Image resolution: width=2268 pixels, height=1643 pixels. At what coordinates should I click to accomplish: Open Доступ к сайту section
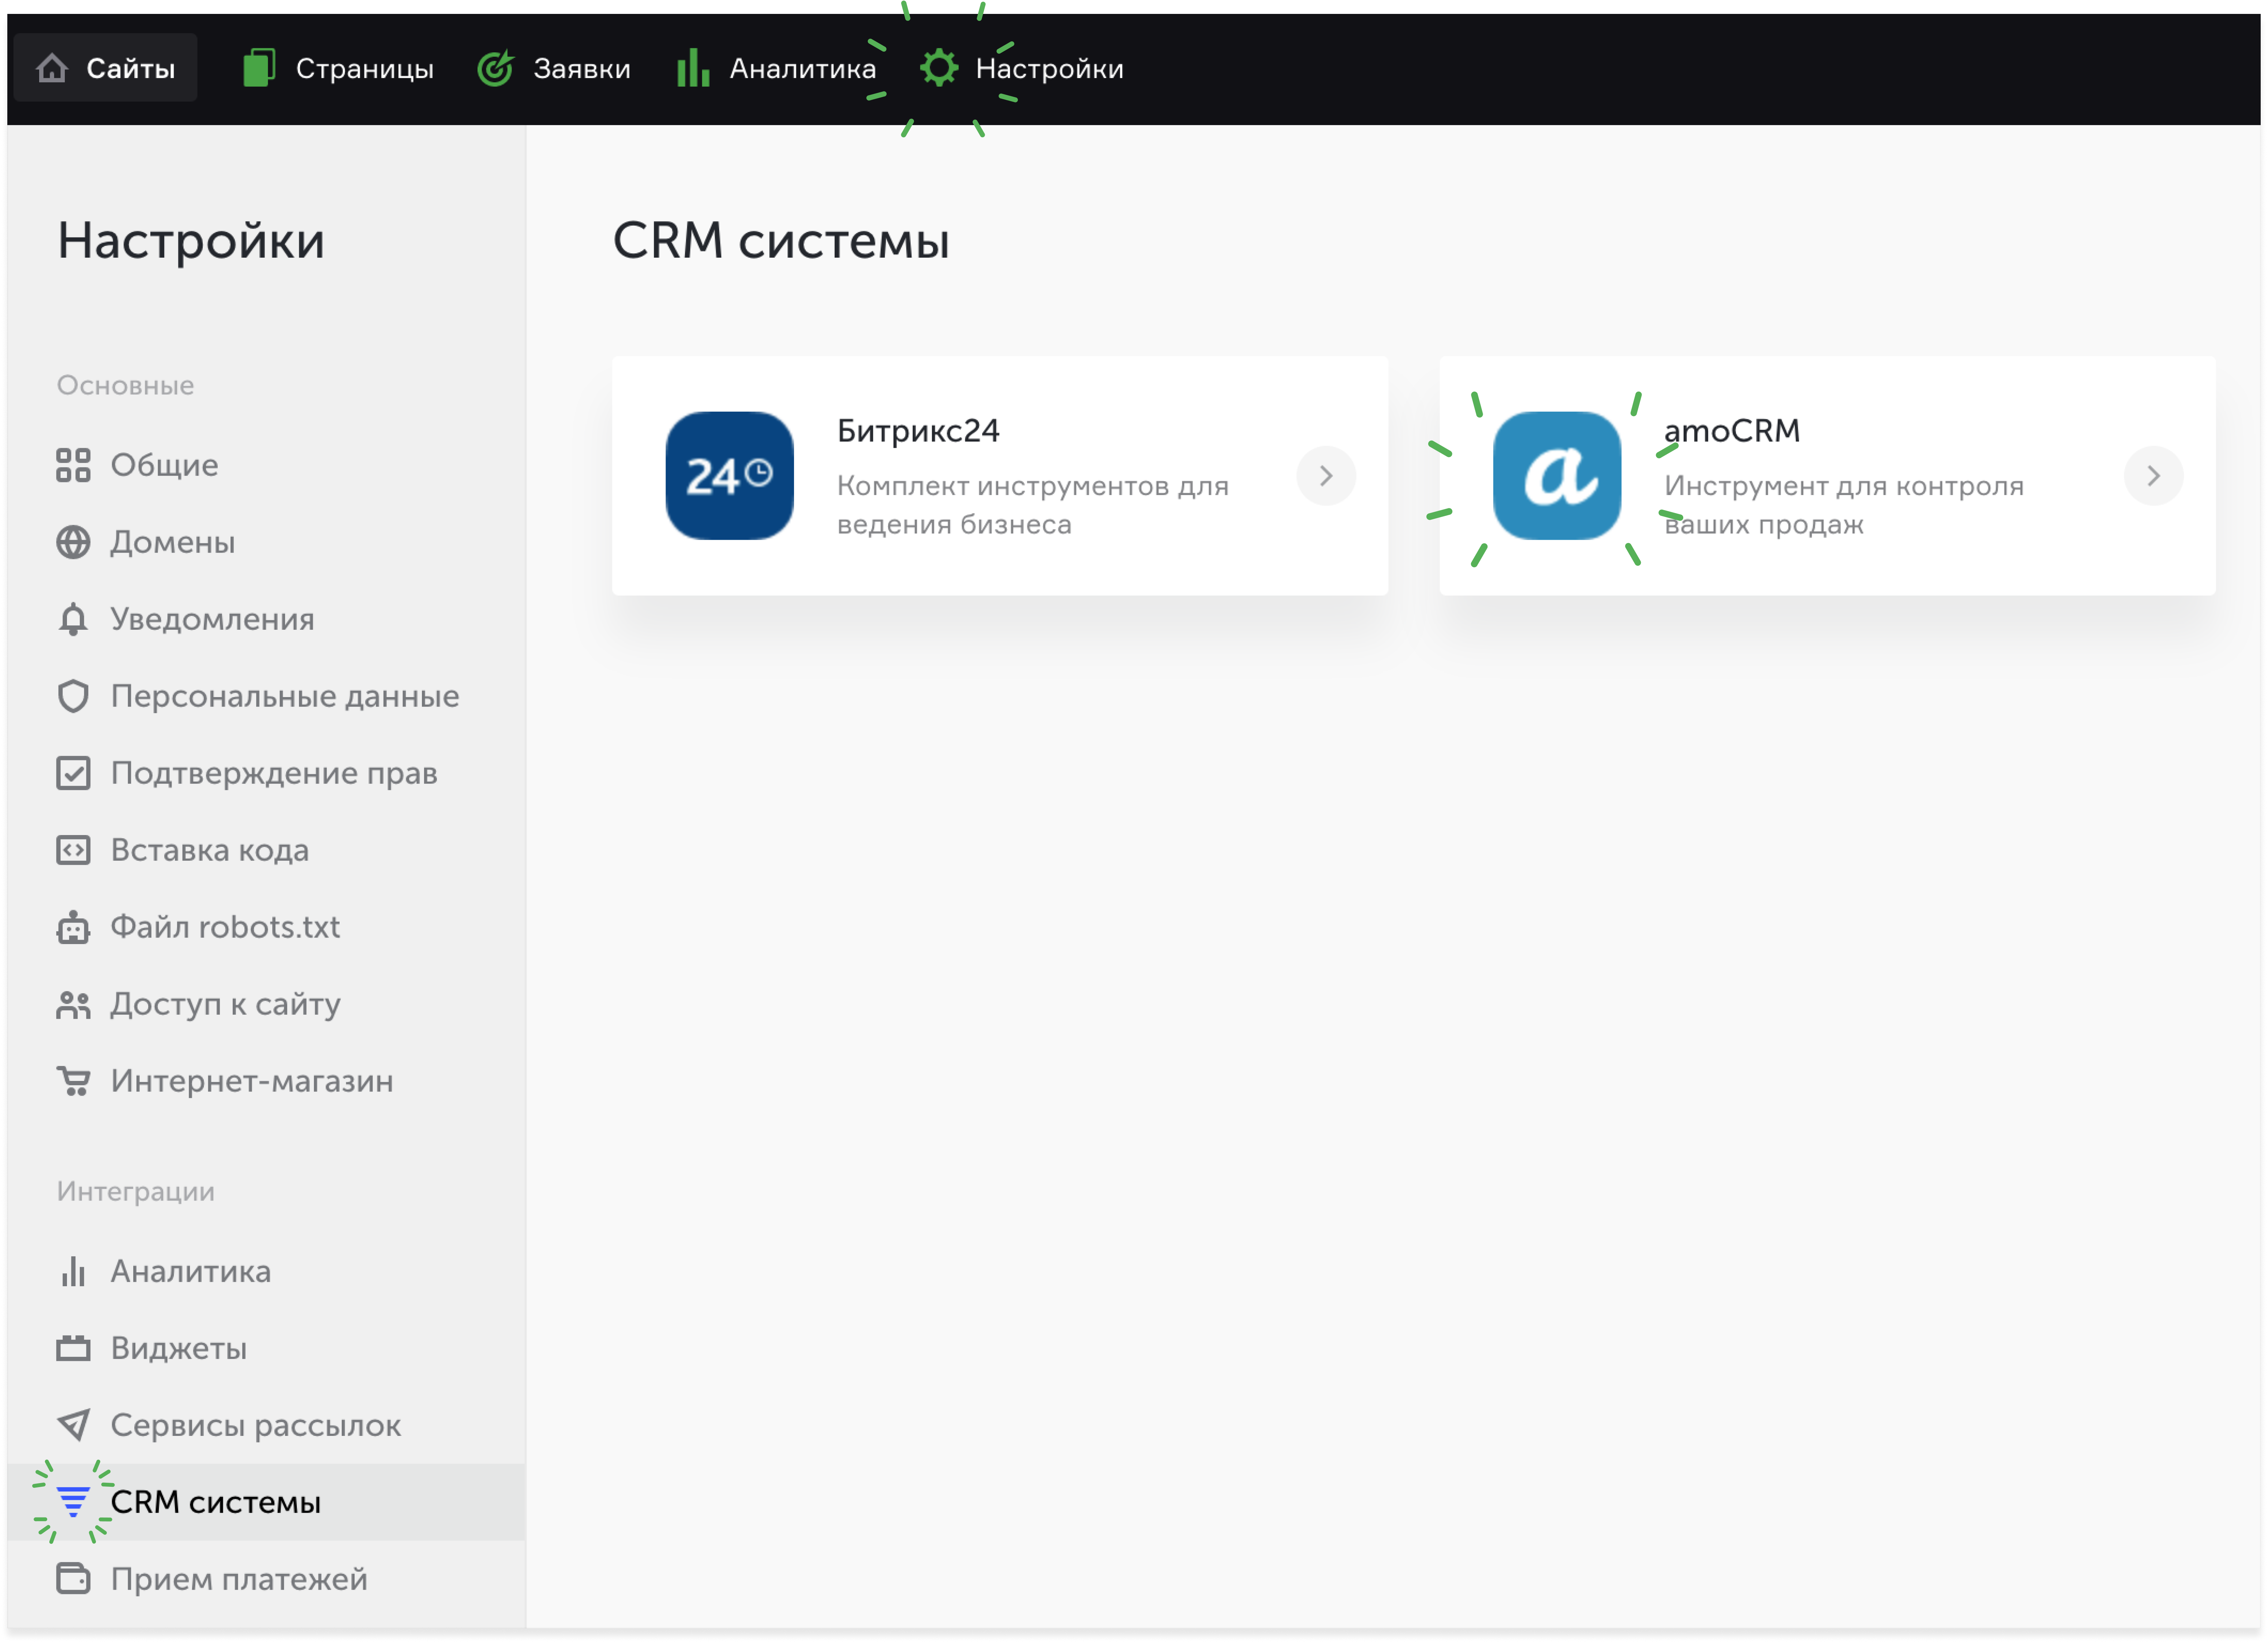coord(266,1004)
